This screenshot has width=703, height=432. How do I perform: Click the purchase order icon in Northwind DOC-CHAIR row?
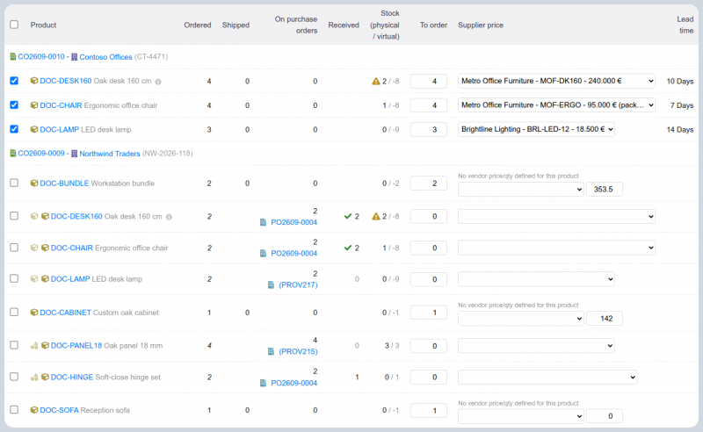tap(263, 254)
